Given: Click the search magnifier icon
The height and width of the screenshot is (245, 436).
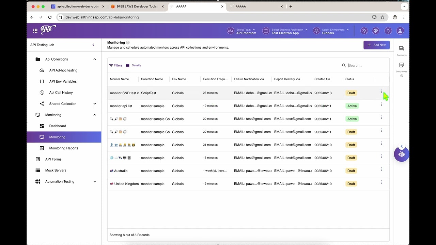Looking at the screenshot, I should click(x=344, y=65).
